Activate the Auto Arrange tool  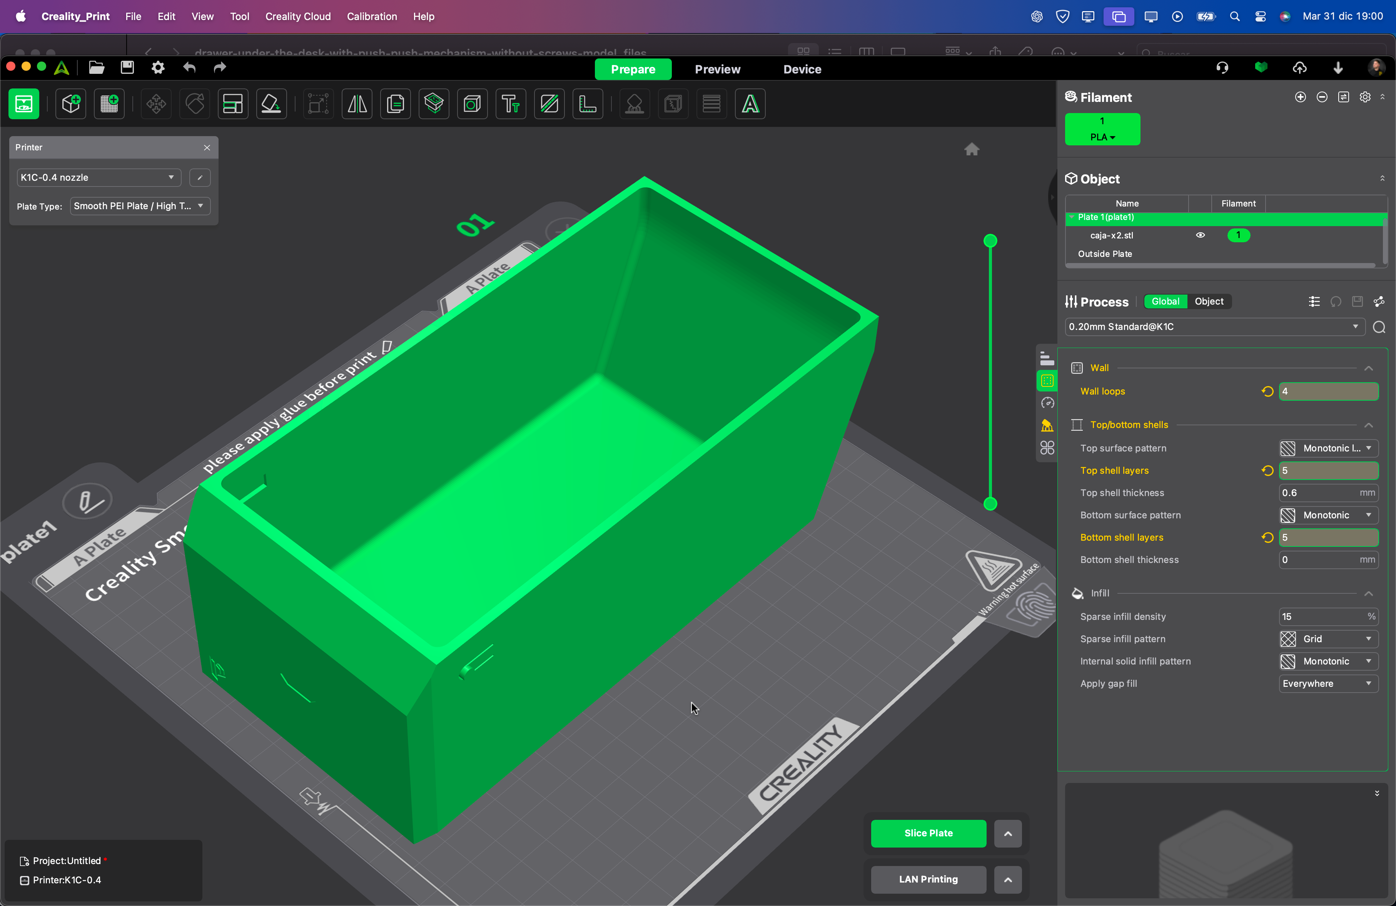point(233,104)
